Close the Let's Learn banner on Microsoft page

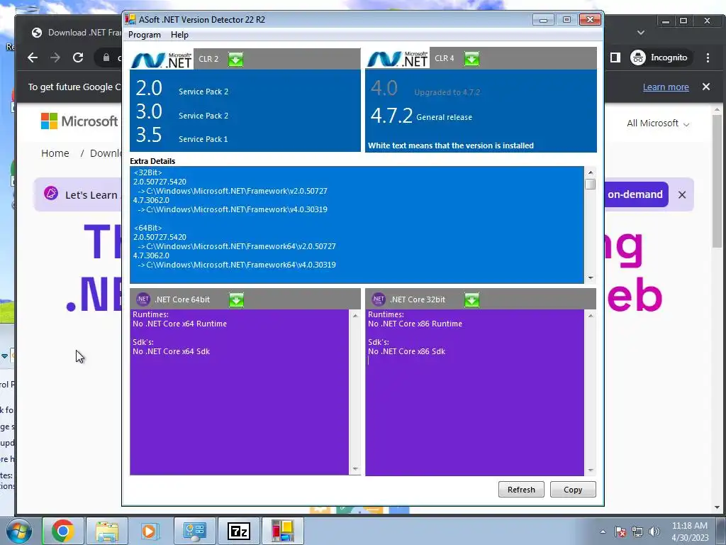[681, 194]
